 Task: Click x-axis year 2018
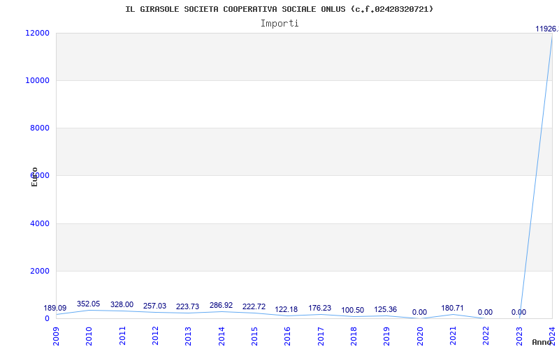pyautogui.click(x=354, y=336)
